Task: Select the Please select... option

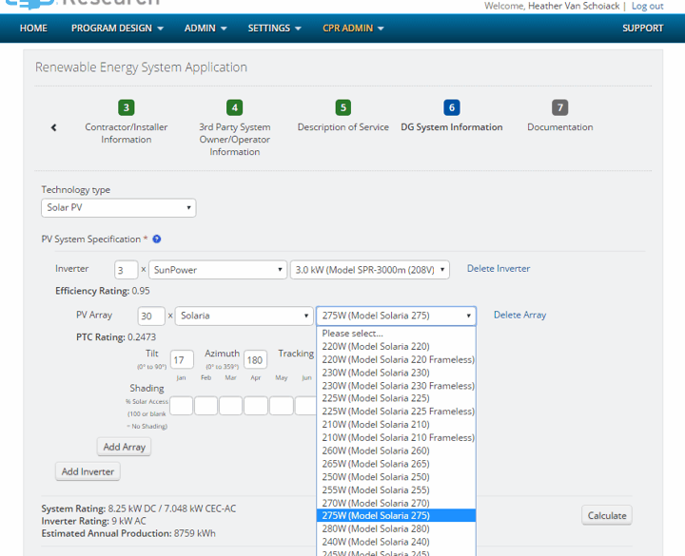Action: coord(396,334)
